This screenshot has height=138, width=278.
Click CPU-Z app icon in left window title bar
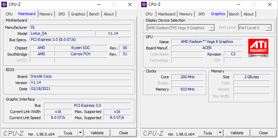pos(4,4)
